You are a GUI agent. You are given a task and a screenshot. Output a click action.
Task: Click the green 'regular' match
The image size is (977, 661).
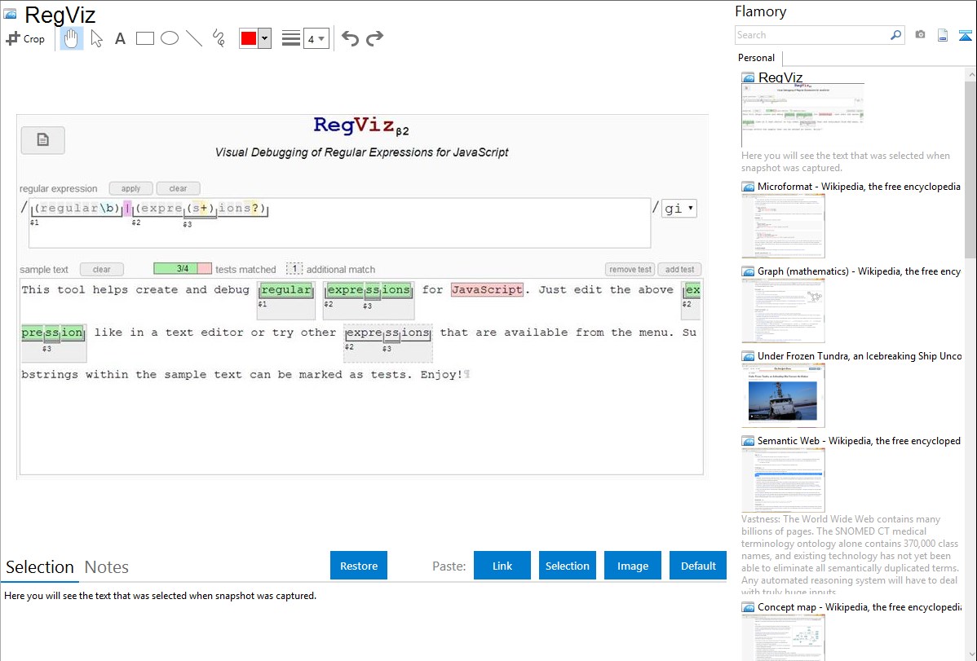[x=286, y=290]
